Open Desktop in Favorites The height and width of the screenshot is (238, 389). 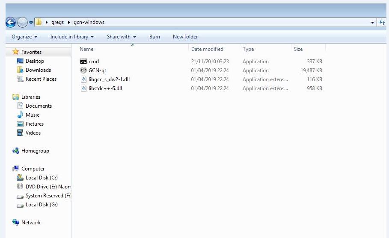pyautogui.click(x=35, y=61)
